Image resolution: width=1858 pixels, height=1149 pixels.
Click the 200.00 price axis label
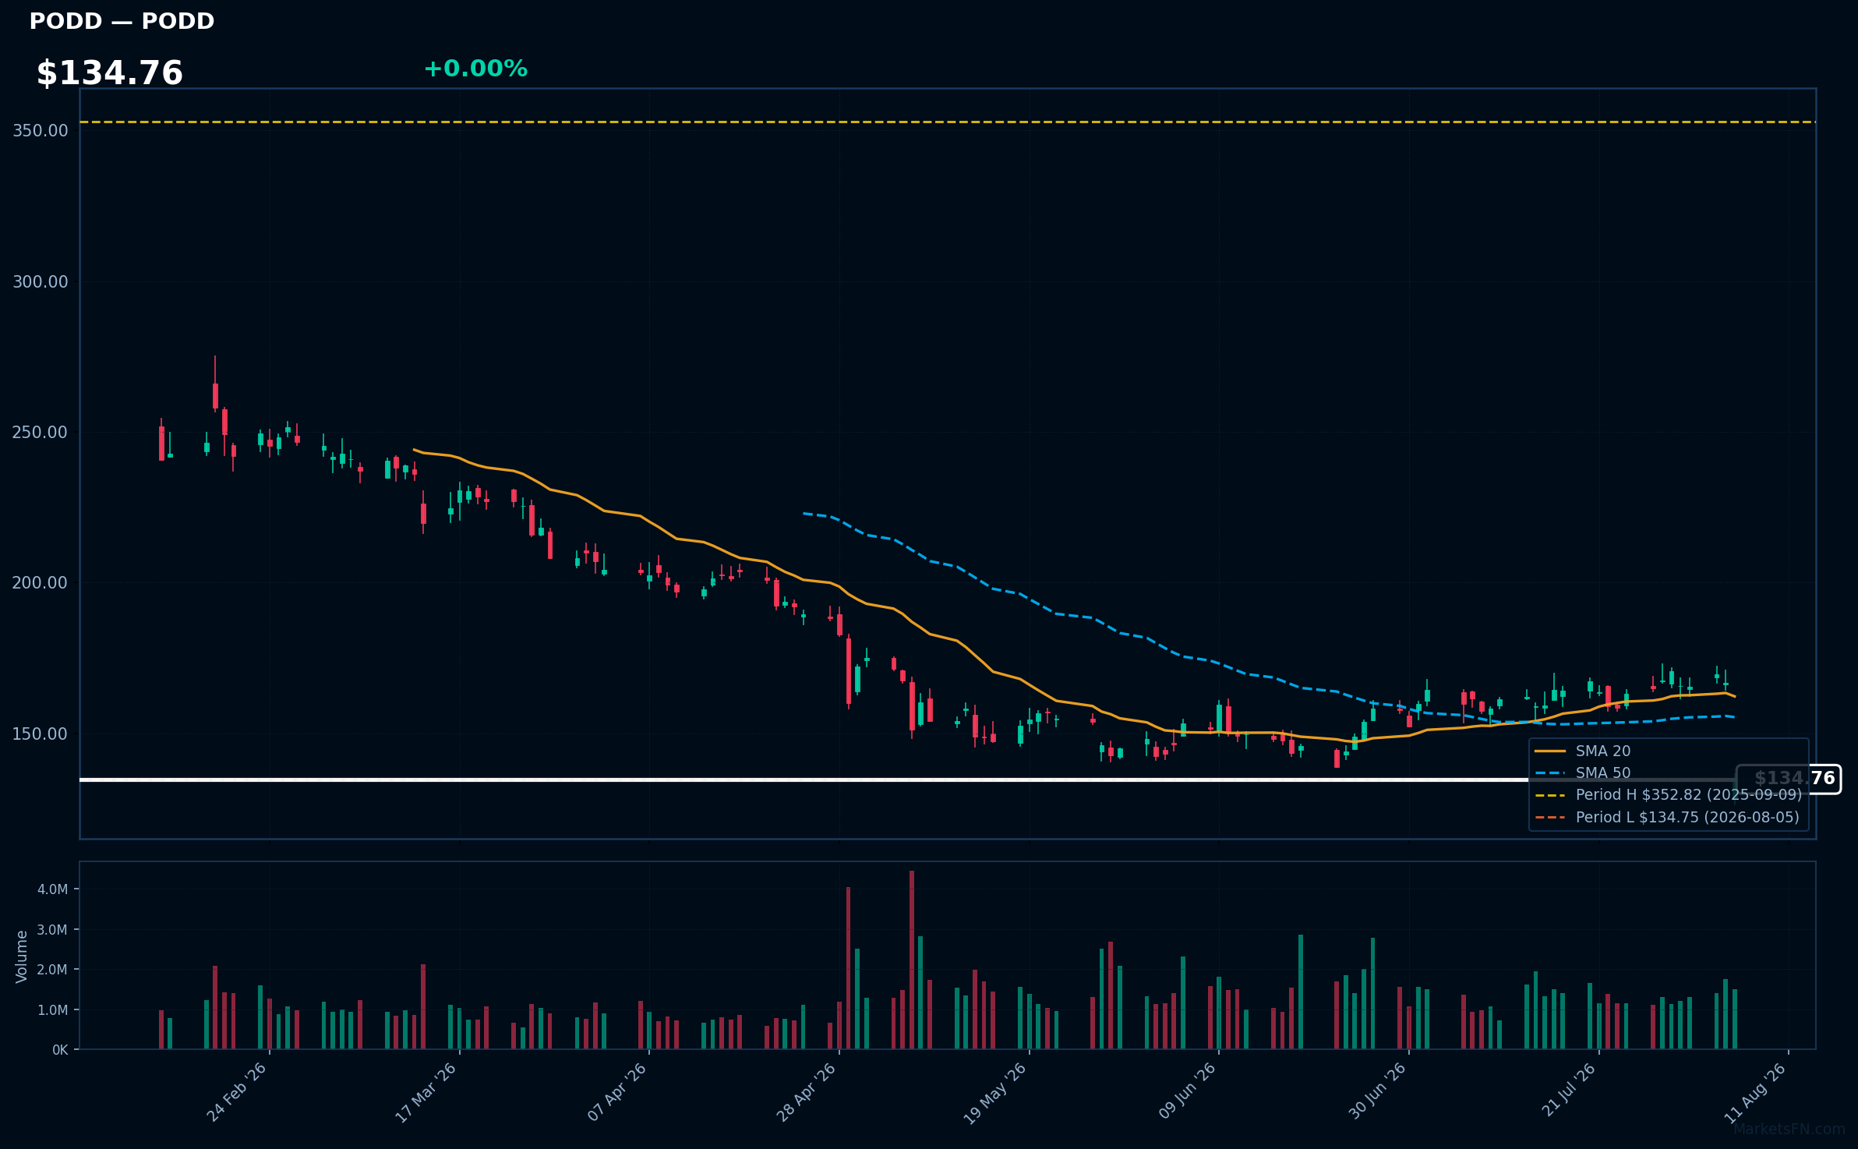41,582
